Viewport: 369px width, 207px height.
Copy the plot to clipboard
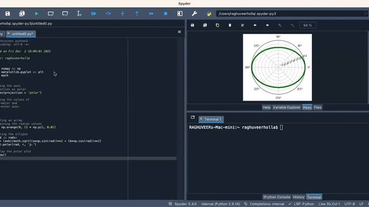point(217,25)
